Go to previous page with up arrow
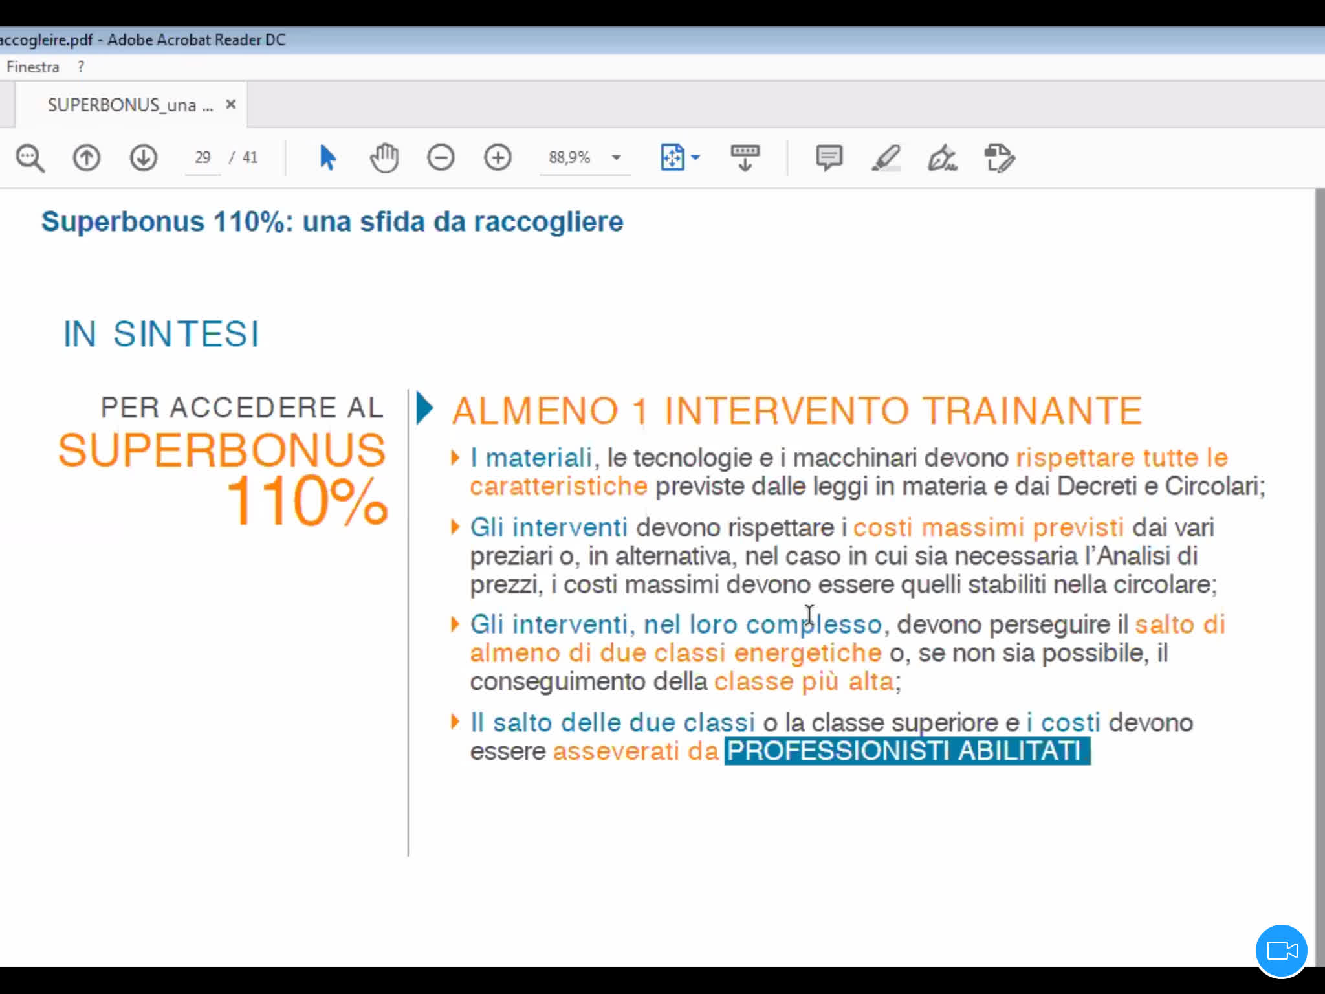The image size is (1325, 994). click(86, 158)
